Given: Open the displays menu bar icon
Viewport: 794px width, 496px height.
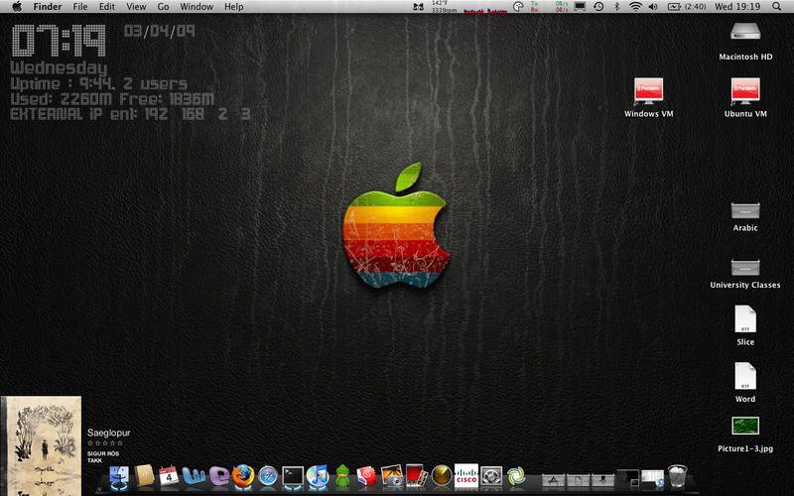Looking at the screenshot, I should point(580,7).
